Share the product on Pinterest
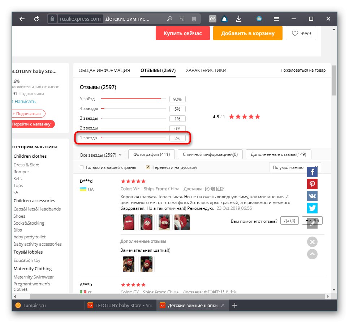 [x=312, y=184]
